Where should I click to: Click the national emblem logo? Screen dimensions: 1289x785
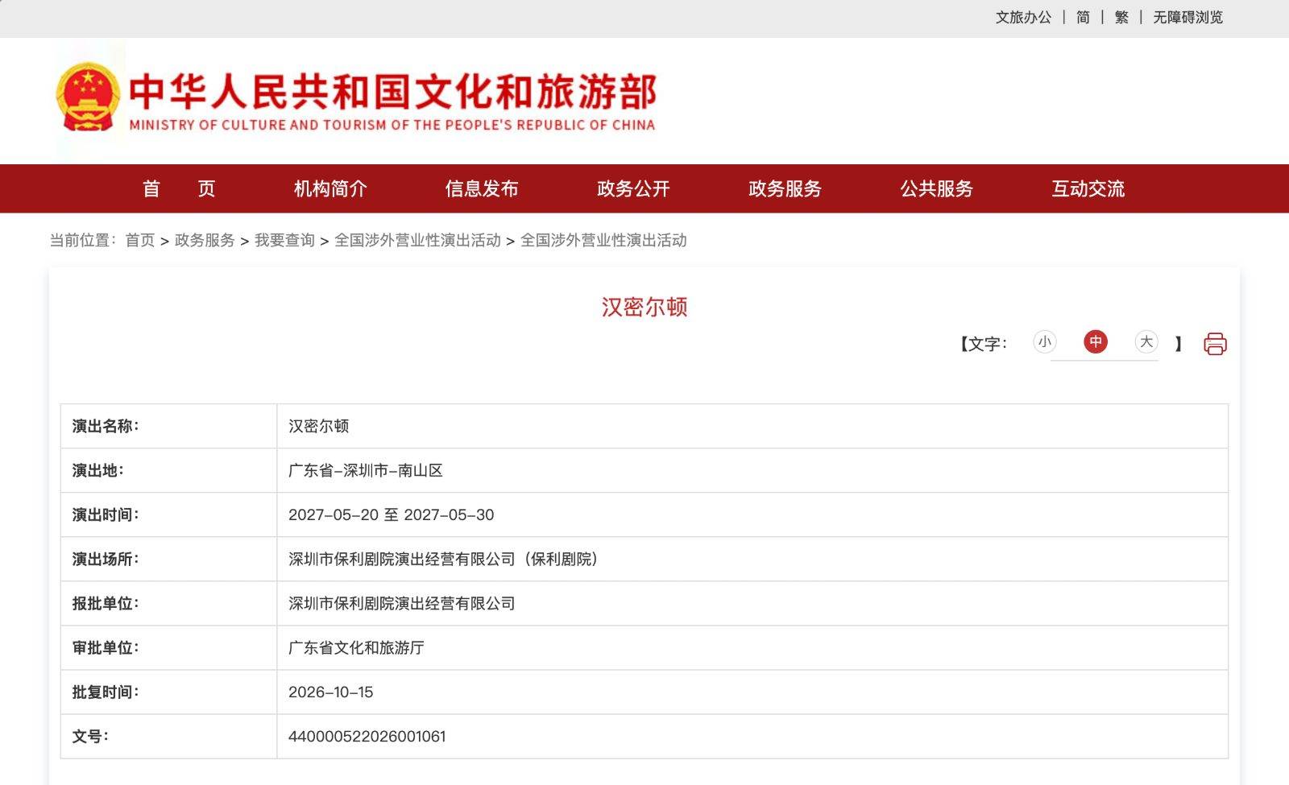tap(88, 97)
